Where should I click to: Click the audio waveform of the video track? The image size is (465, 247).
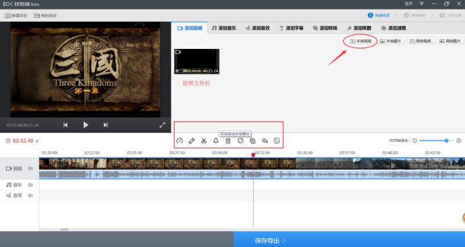[252, 175]
